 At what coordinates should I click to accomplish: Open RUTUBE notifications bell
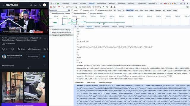coord(35,5)
